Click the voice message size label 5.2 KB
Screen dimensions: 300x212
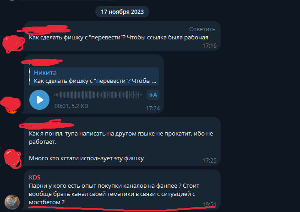(80, 106)
